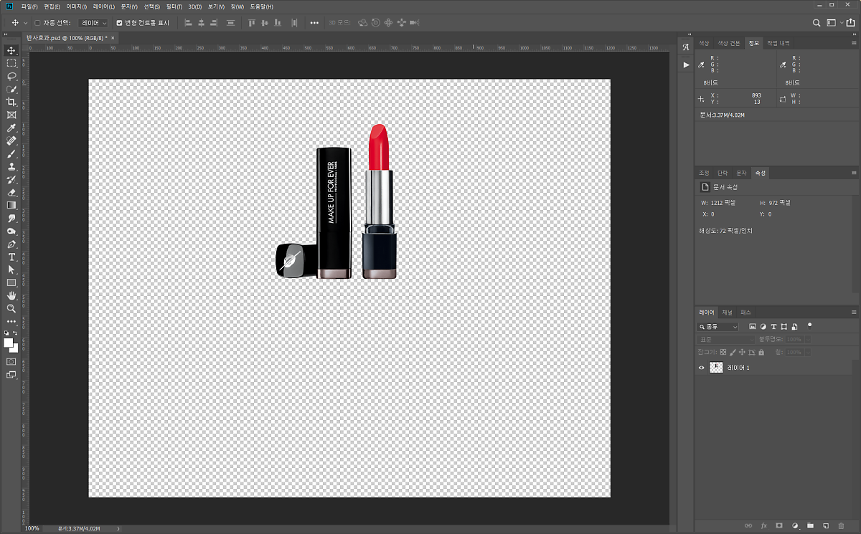The width and height of the screenshot is (861, 534).
Task: Switch to the 채널 tab
Action: coord(728,313)
